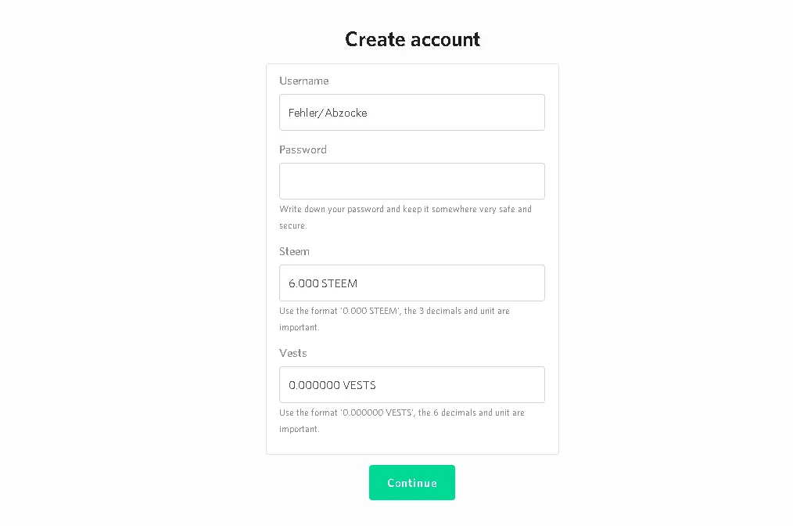Focus the Username input field
This screenshot has width=793, height=526.
point(411,113)
